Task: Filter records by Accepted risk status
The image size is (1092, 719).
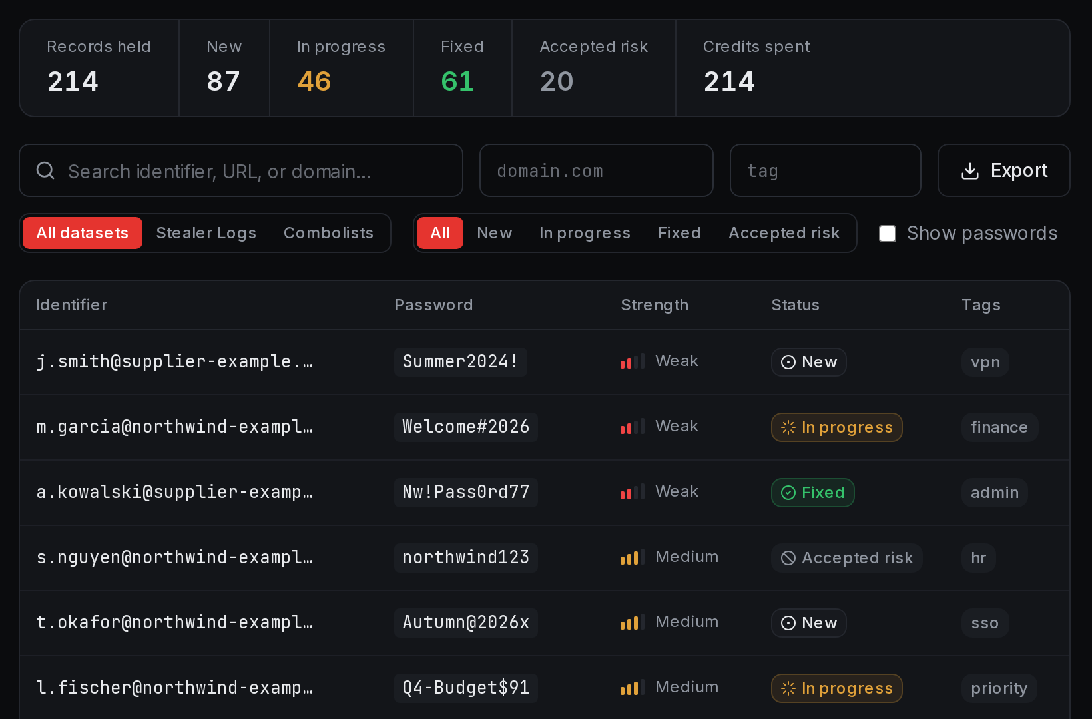Action: 784,233
